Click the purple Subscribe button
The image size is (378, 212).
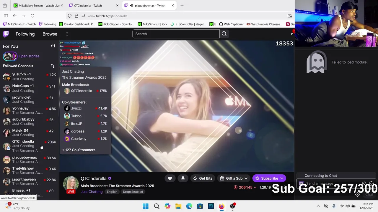pos(269,178)
